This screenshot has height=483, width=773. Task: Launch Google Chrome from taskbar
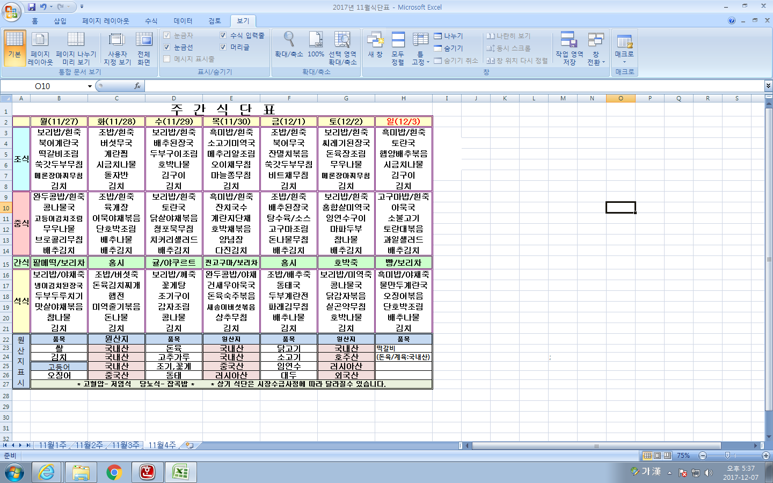(114, 472)
